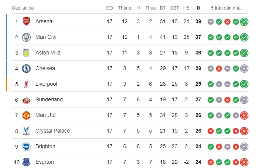
Task: Click the Chelsea club badge
Action: click(x=26, y=68)
